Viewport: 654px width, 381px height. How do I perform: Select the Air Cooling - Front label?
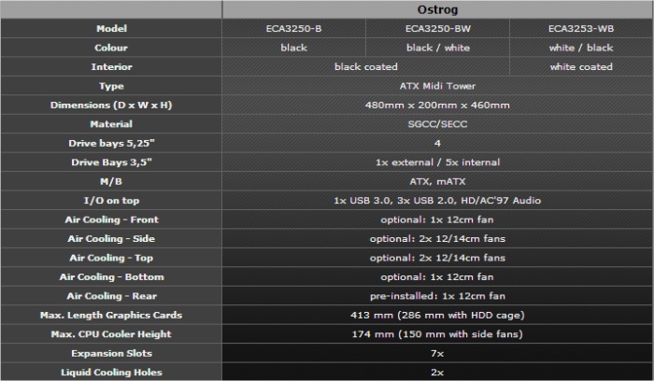[x=111, y=219]
